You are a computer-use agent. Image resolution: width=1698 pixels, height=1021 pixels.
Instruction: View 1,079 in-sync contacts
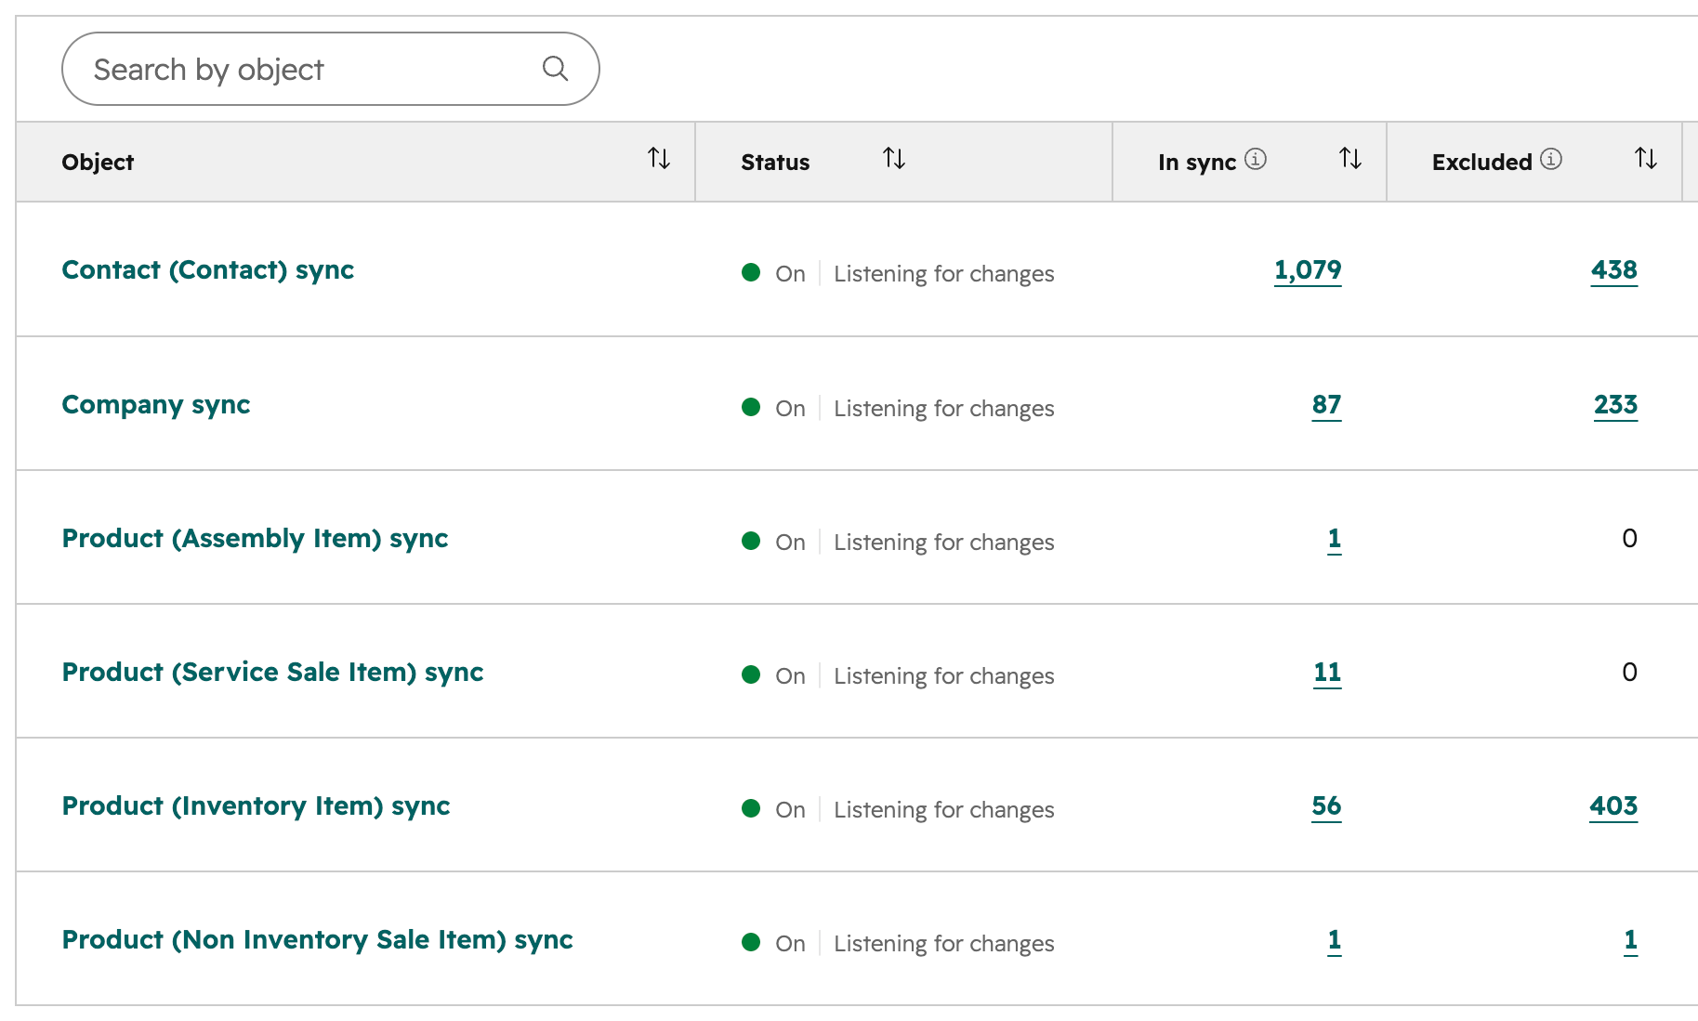(1308, 270)
